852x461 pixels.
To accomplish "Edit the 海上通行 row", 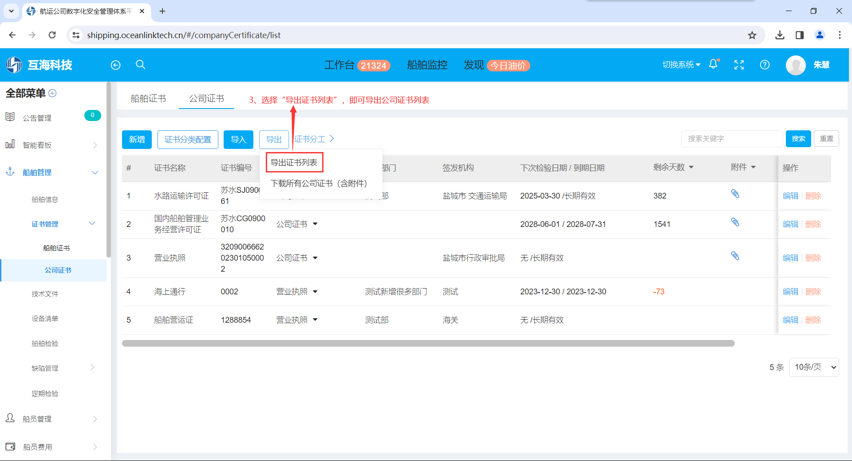I will click(x=790, y=291).
